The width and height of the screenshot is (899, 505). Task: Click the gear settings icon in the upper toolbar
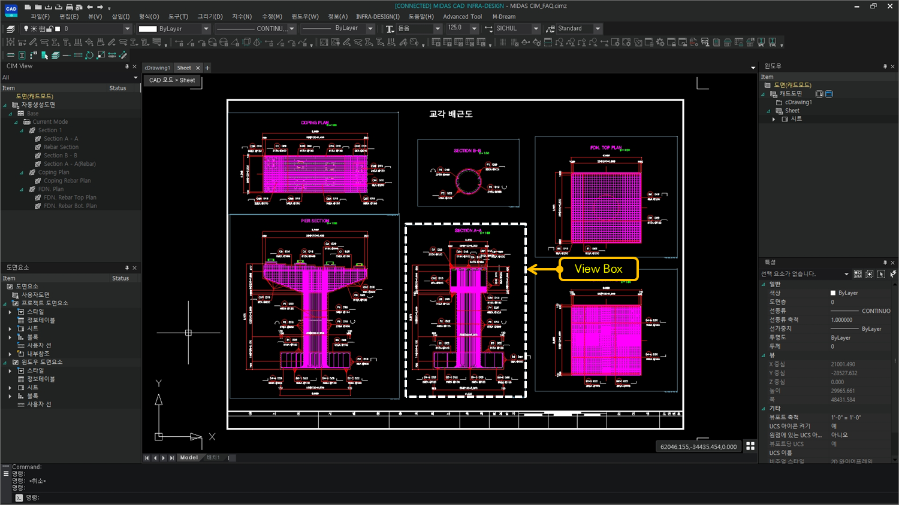click(x=662, y=41)
